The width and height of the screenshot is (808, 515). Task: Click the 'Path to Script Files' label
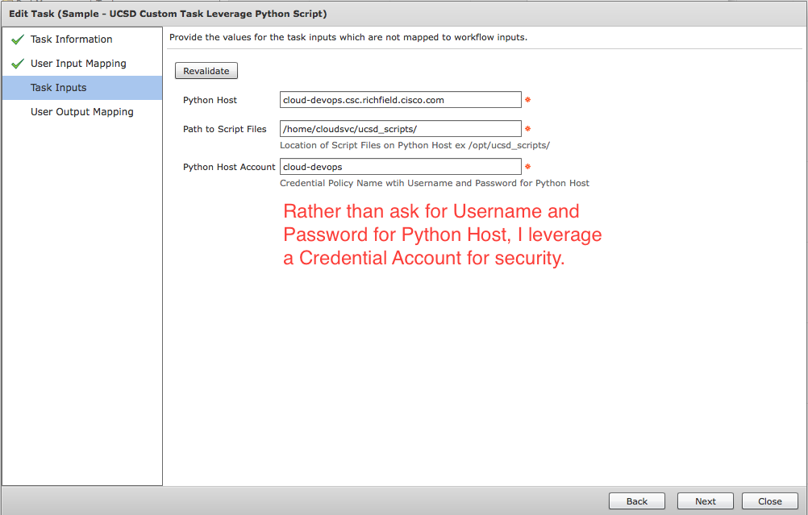(225, 129)
